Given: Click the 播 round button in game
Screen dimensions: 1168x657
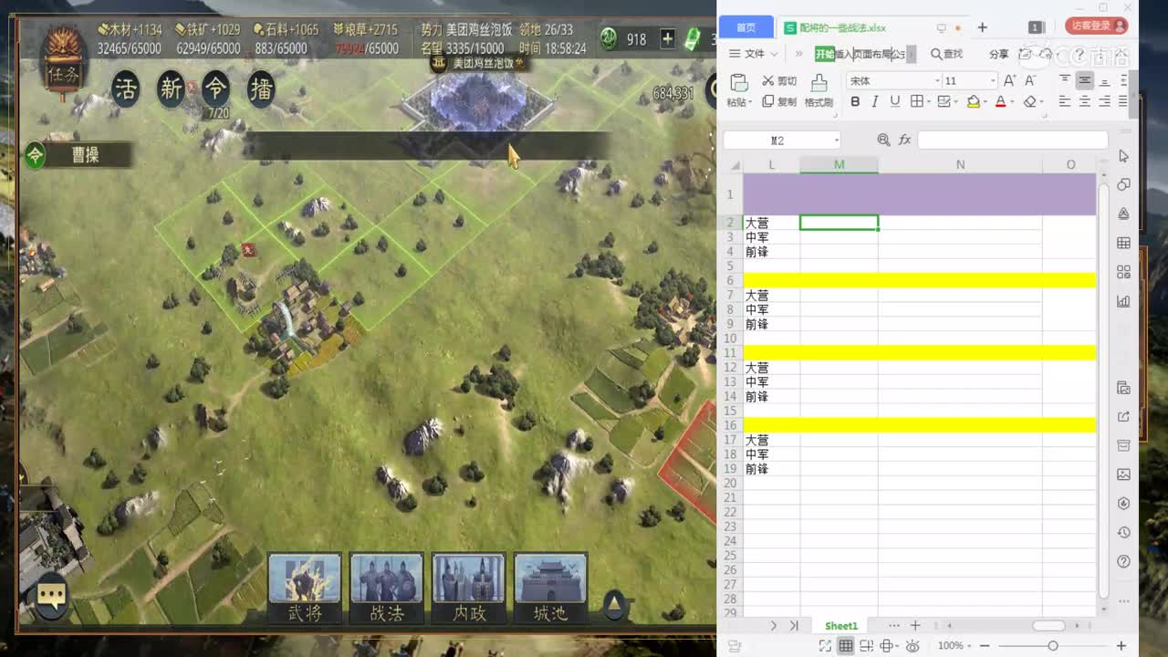Looking at the screenshot, I should point(261,89).
